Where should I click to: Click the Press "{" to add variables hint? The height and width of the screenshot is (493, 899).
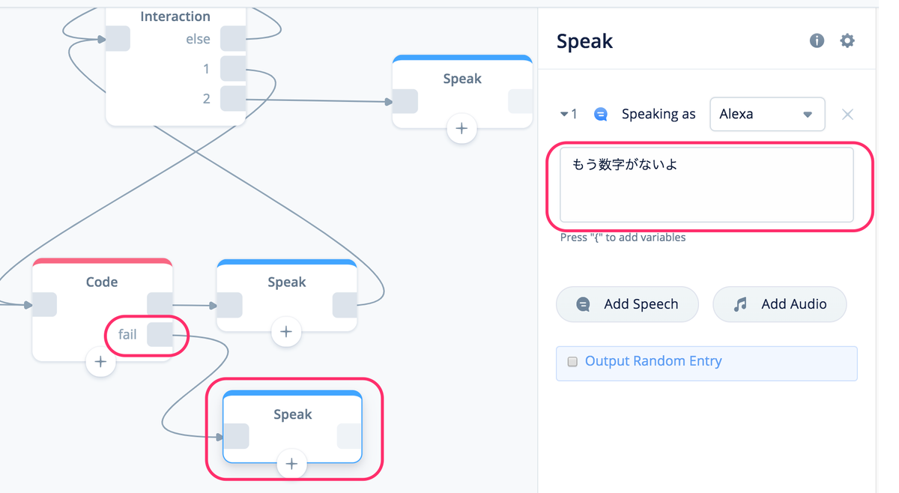[623, 238]
